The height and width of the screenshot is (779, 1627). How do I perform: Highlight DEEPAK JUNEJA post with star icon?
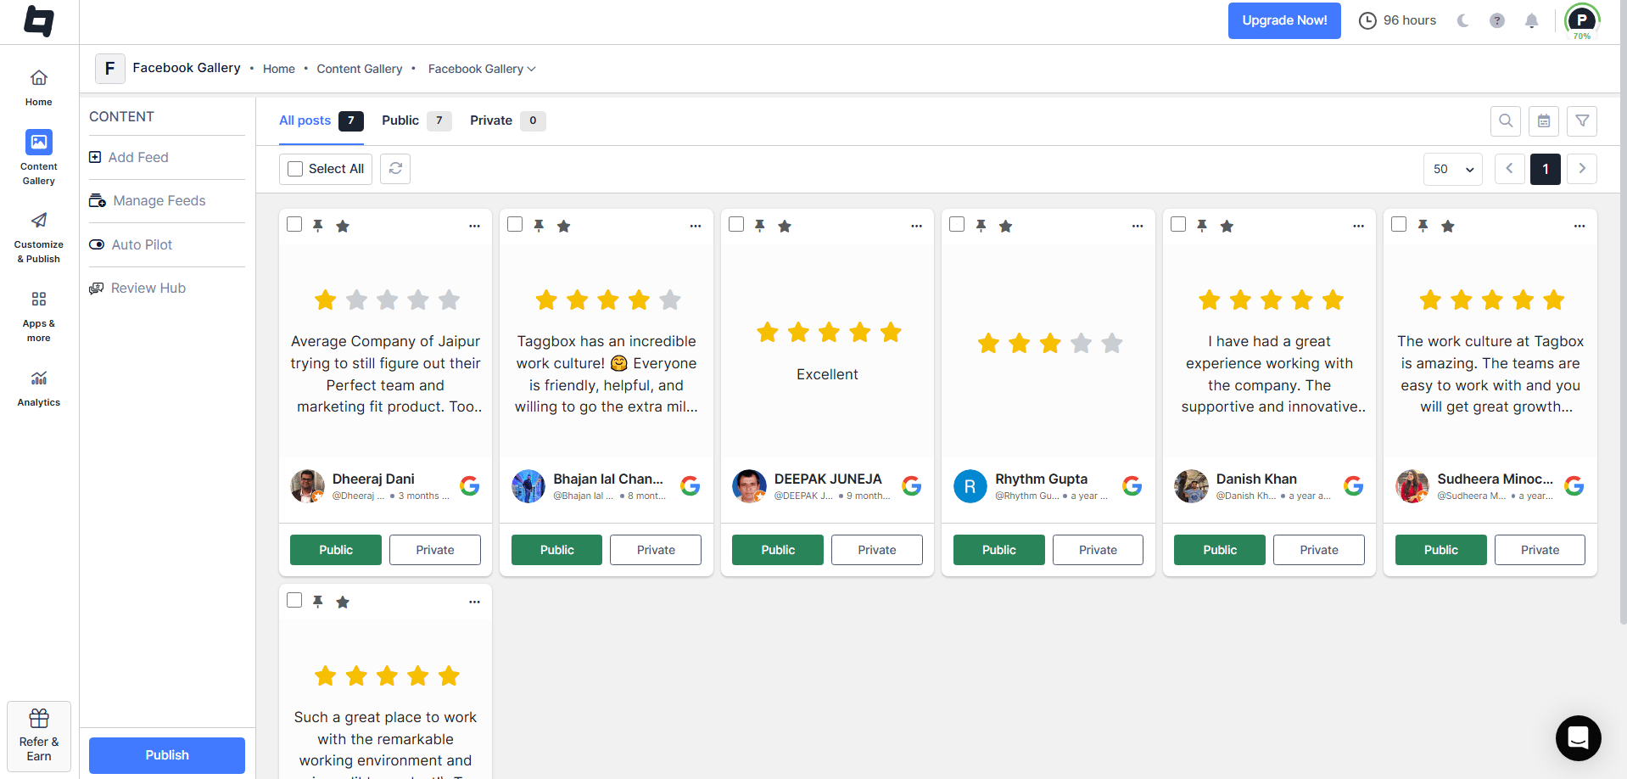785,226
